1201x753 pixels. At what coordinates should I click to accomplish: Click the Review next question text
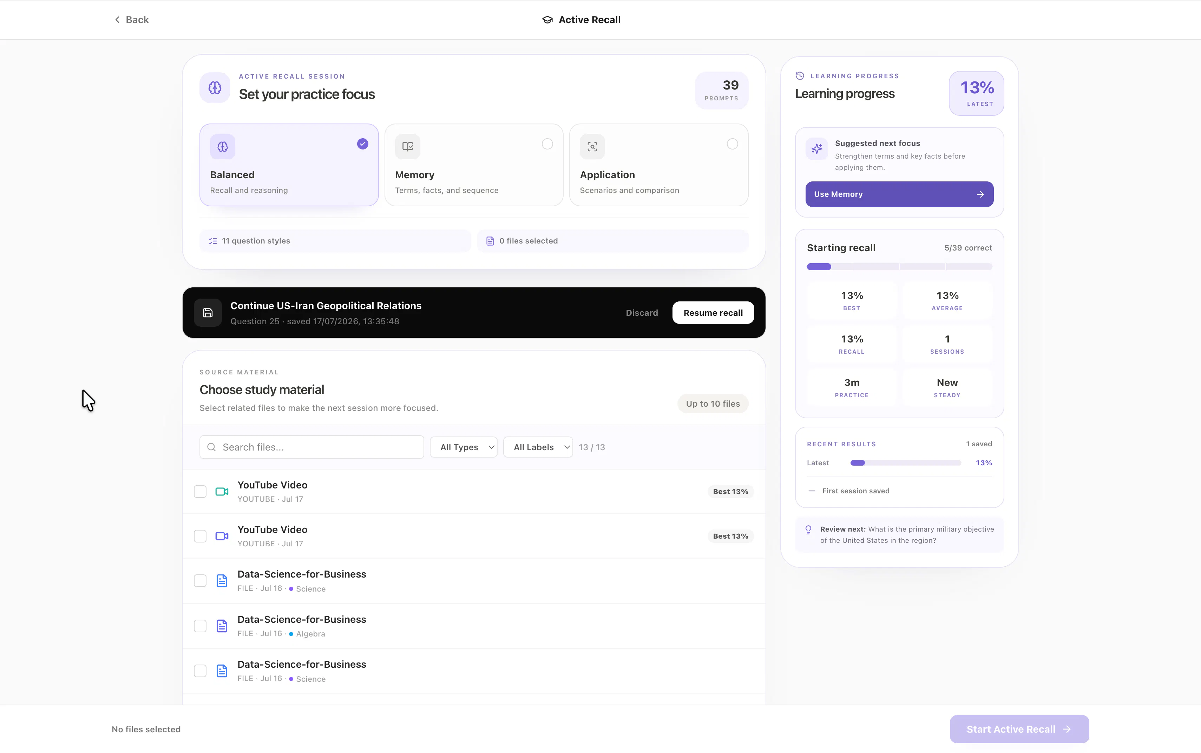point(907,535)
